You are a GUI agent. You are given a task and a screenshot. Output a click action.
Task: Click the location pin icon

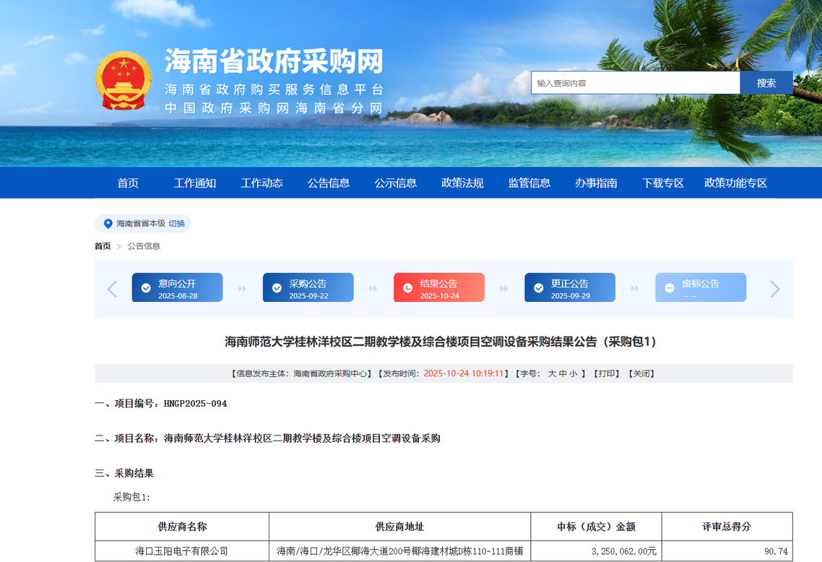point(108,224)
